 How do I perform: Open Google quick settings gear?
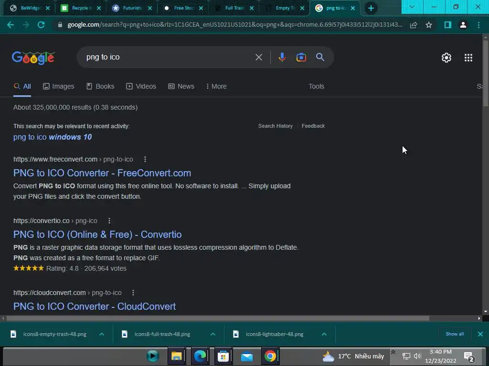pos(446,58)
